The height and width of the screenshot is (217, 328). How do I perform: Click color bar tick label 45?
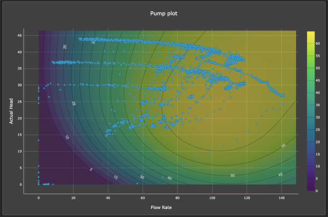tap(318, 81)
